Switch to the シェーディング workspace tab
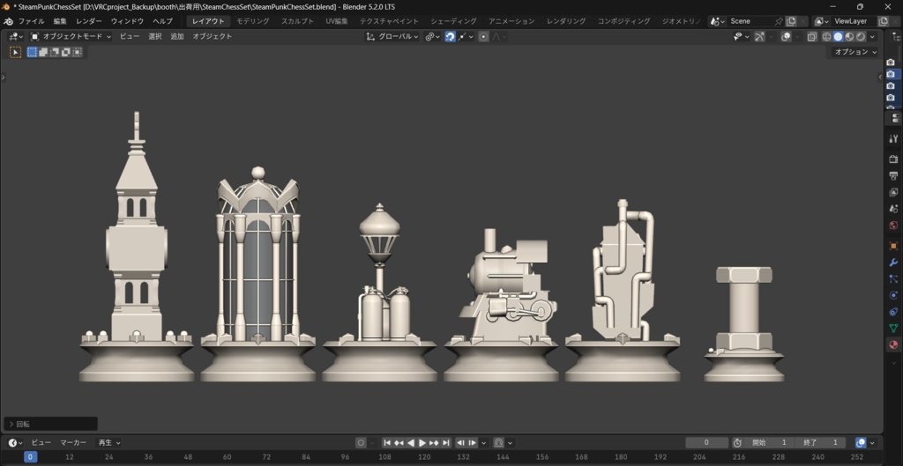The height and width of the screenshot is (466, 903). click(453, 21)
